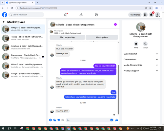Mute the chat with bell icon
The width and height of the screenshot is (164, 131).
pyautogui.click(x=136, y=44)
